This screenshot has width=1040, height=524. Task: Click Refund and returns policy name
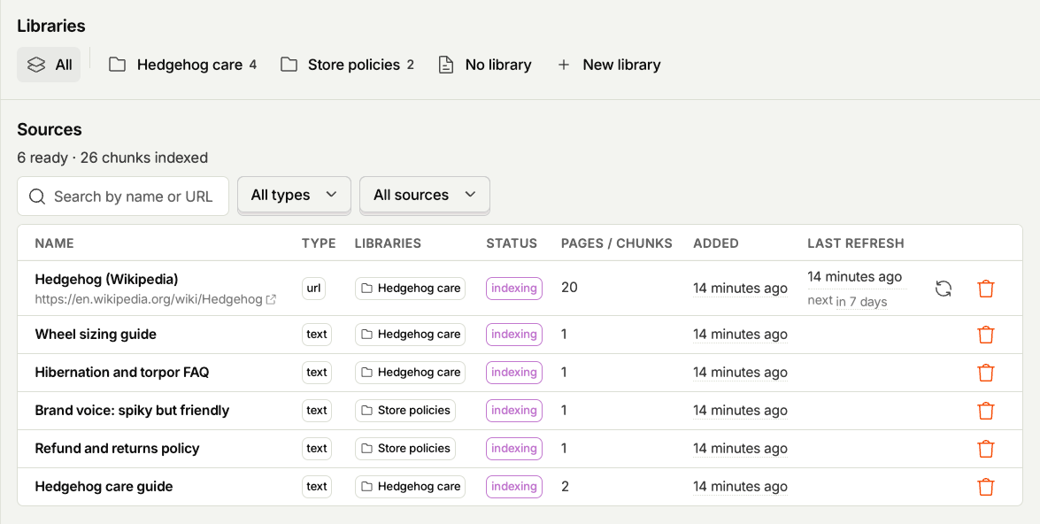pyautogui.click(x=118, y=449)
